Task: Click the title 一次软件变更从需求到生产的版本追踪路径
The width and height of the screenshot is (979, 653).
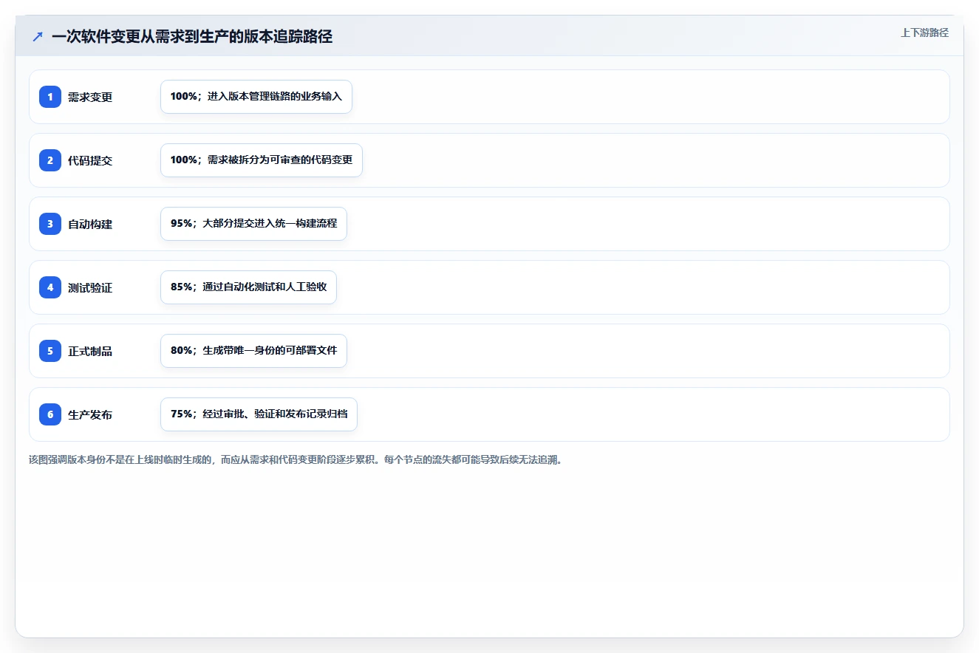Action: click(192, 37)
